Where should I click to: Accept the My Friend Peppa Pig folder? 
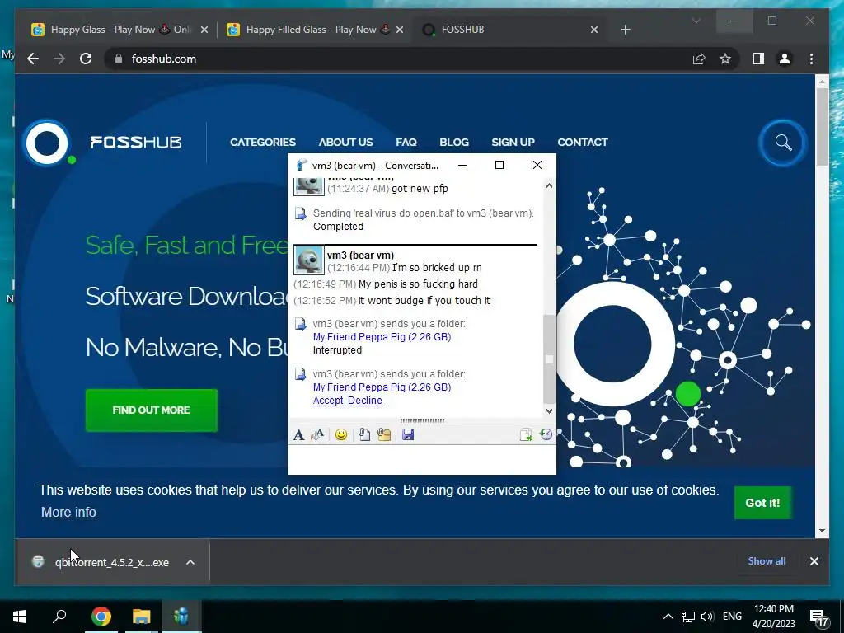click(x=328, y=401)
